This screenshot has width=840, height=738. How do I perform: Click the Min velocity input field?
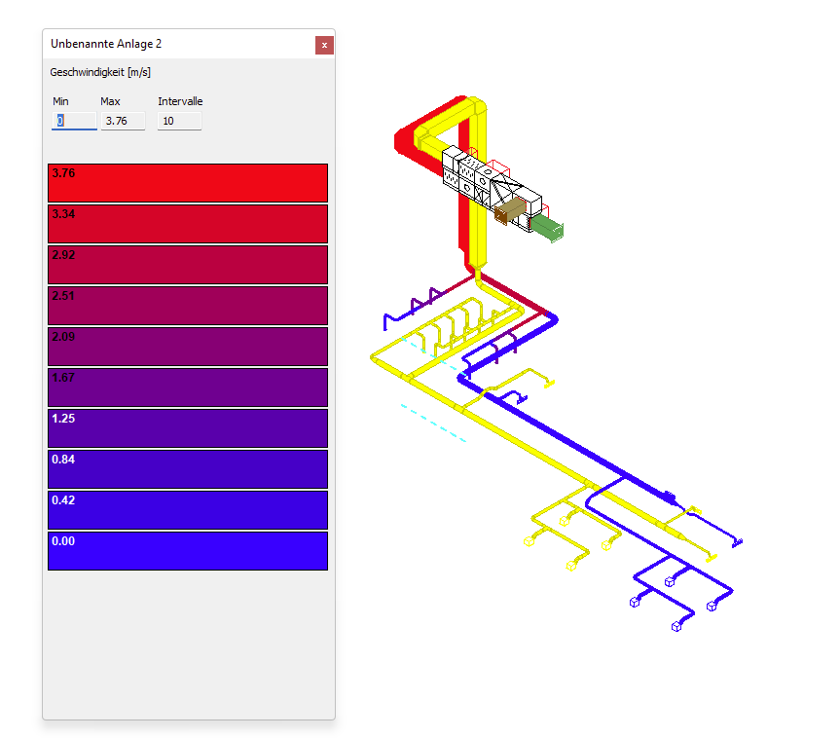(x=74, y=121)
